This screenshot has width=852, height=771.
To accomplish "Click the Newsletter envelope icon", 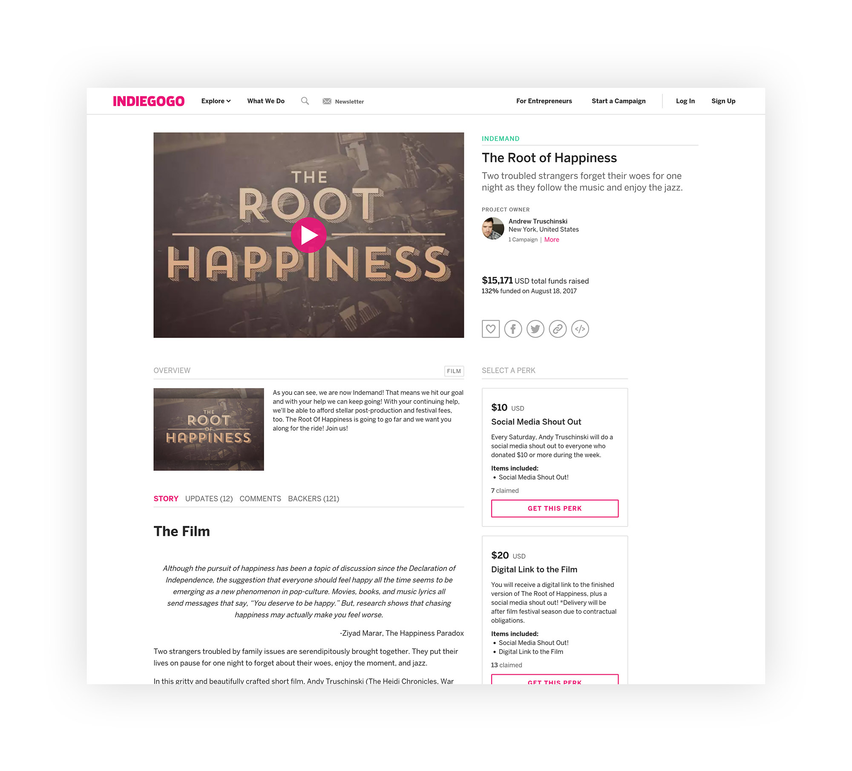I will pyautogui.click(x=327, y=101).
